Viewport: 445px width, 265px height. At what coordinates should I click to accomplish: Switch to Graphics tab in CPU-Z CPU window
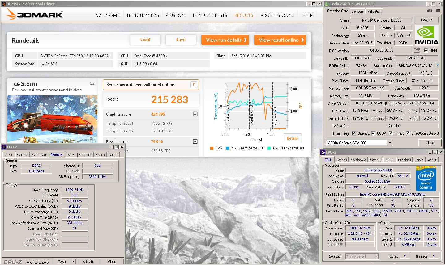404,160
